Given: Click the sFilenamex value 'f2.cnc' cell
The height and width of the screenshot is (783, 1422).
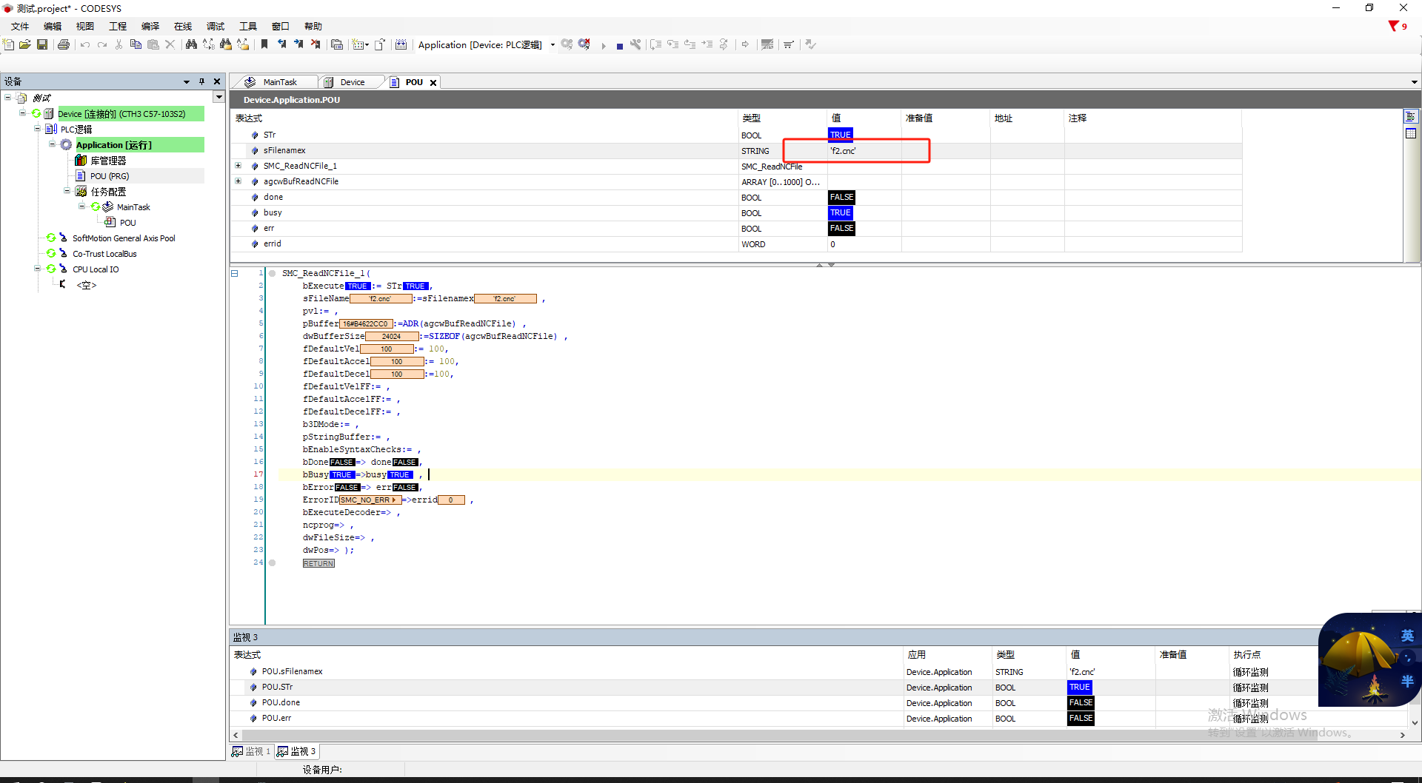Looking at the screenshot, I should pos(864,151).
